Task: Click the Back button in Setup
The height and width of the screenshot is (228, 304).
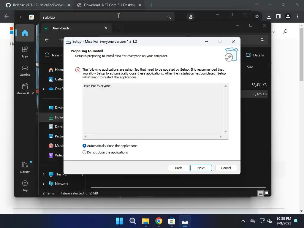Action: (178, 168)
